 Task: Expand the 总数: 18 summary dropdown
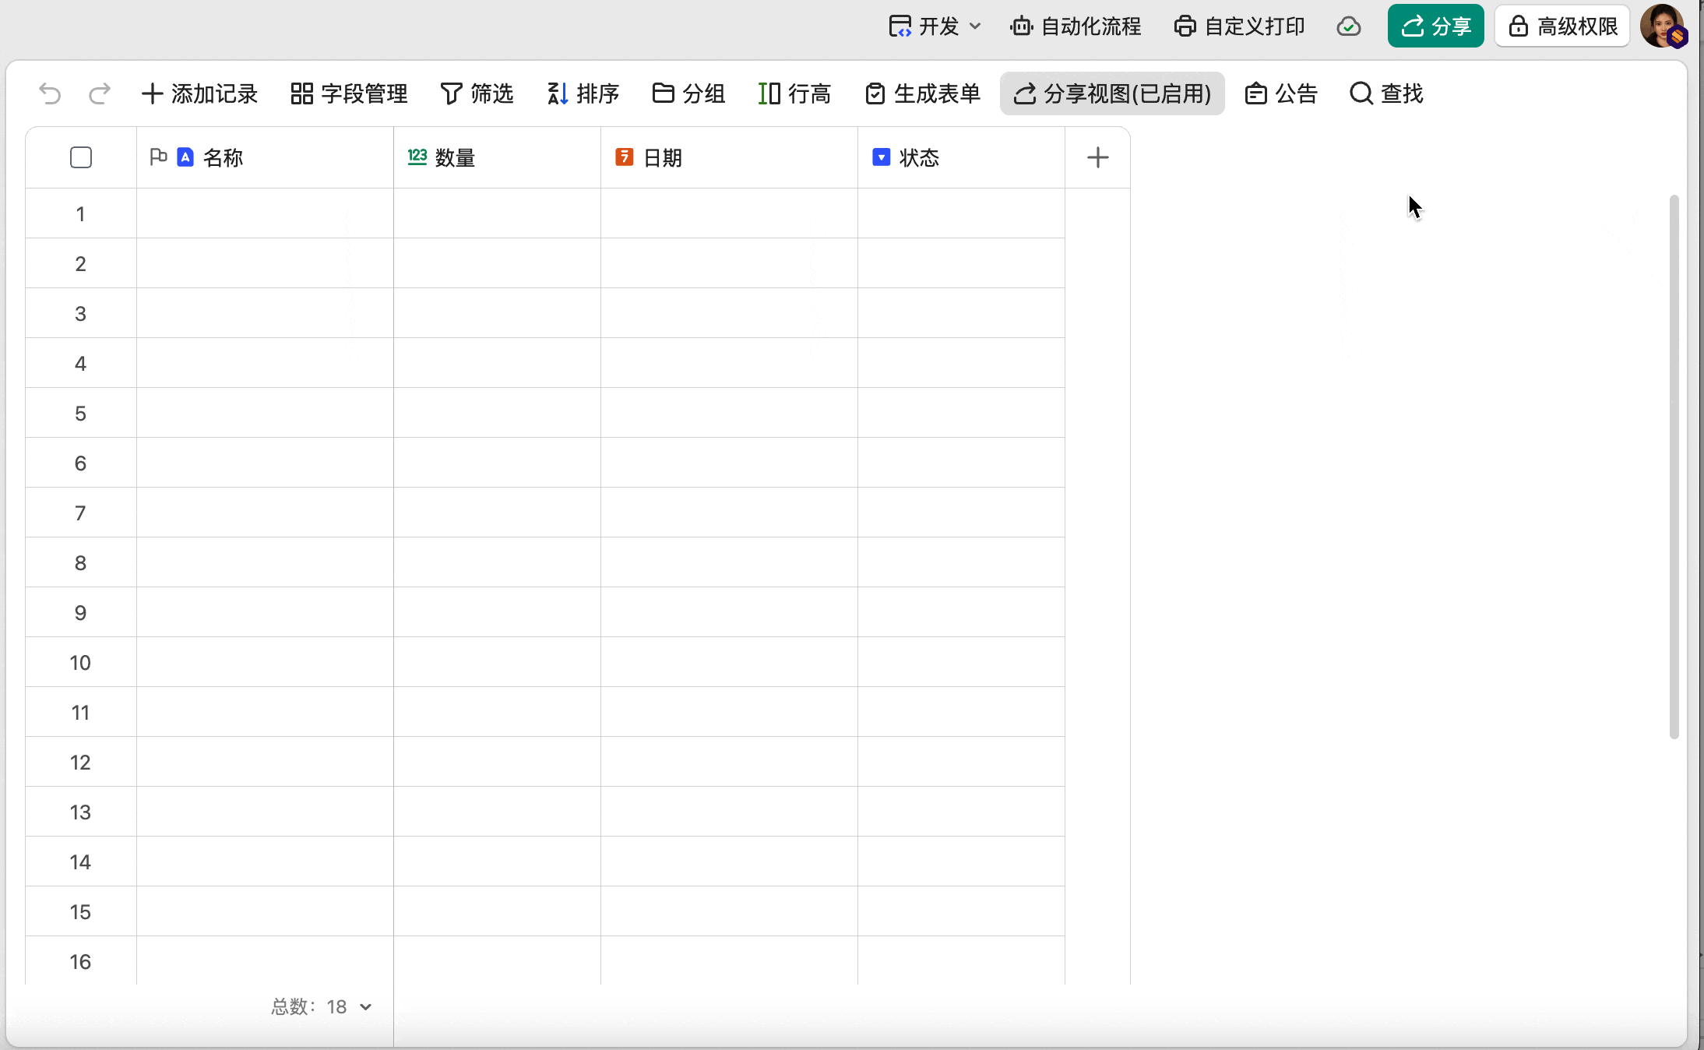322,1006
